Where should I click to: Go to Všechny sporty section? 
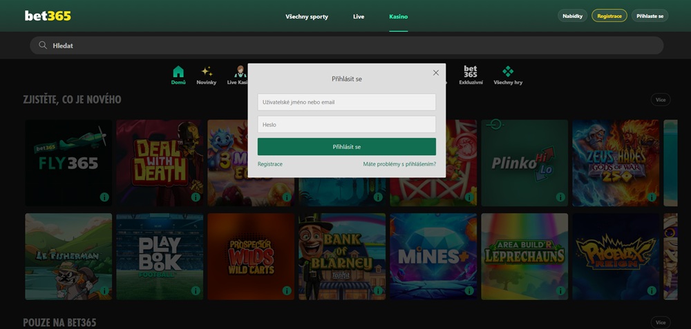click(x=307, y=17)
